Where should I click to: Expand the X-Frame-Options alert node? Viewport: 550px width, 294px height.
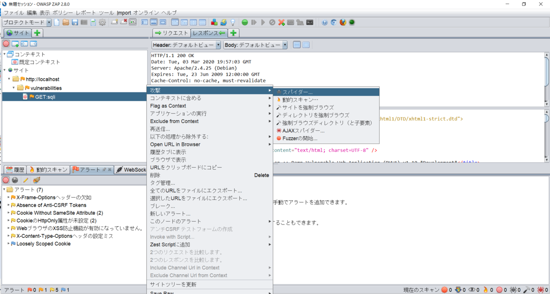[8, 198]
